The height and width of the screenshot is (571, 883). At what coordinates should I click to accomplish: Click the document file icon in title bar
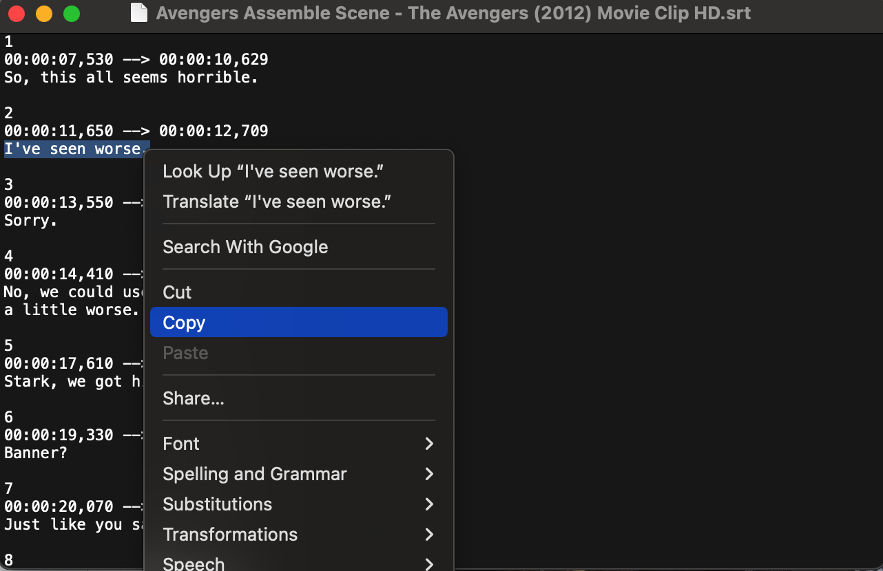click(139, 13)
